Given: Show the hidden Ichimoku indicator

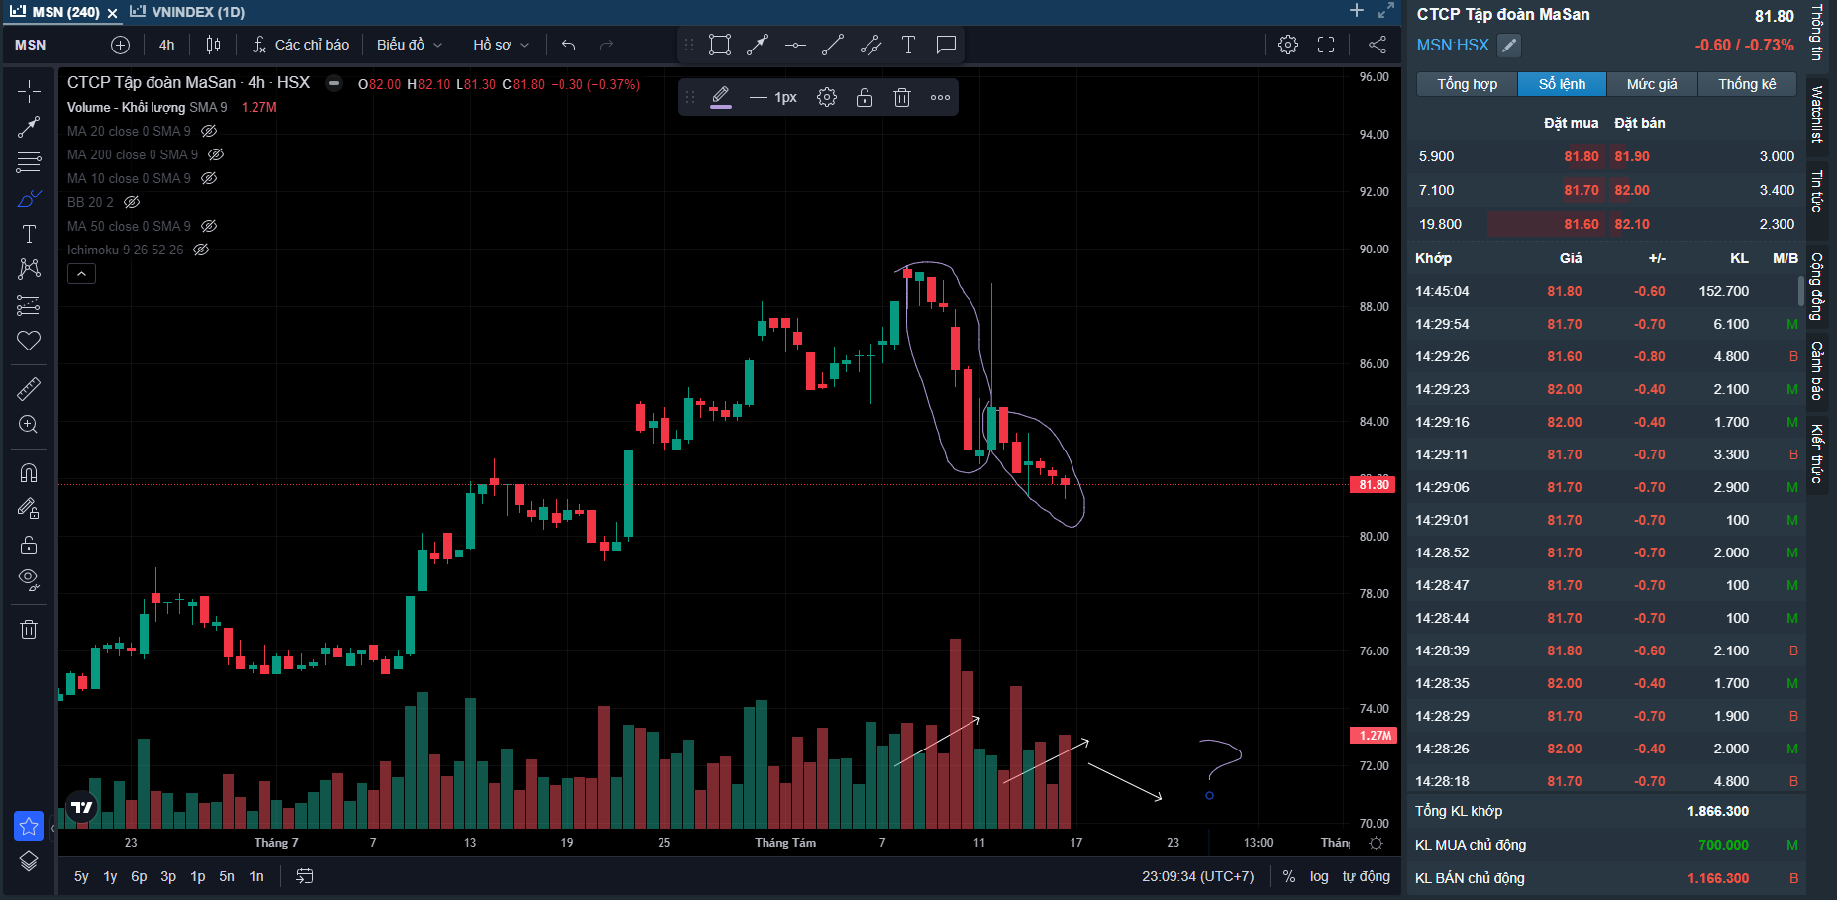Looking at the screenshot, I should pos(201,250).
